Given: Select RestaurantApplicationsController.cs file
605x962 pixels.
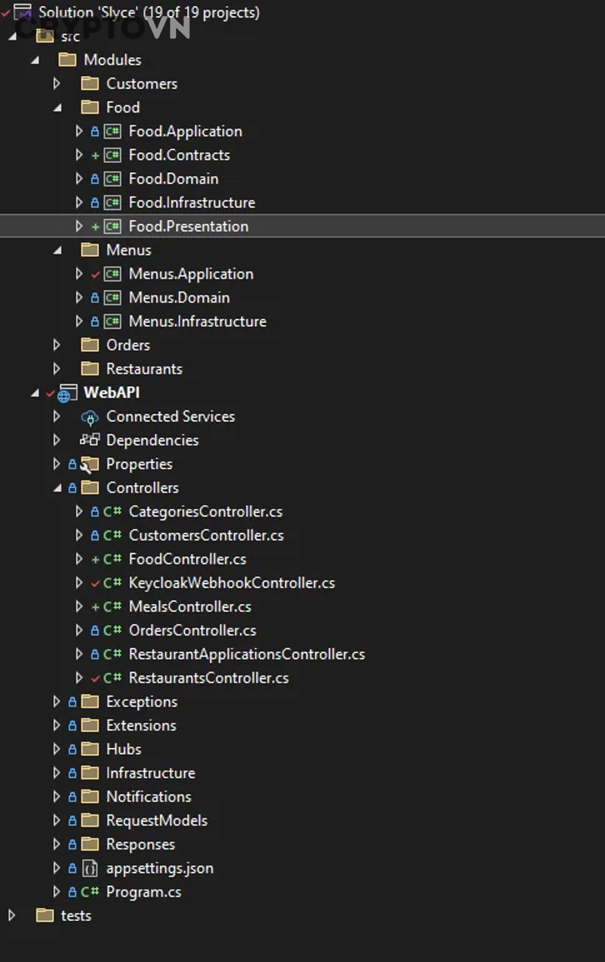Looking at the screenshot, I should (247, 654).
